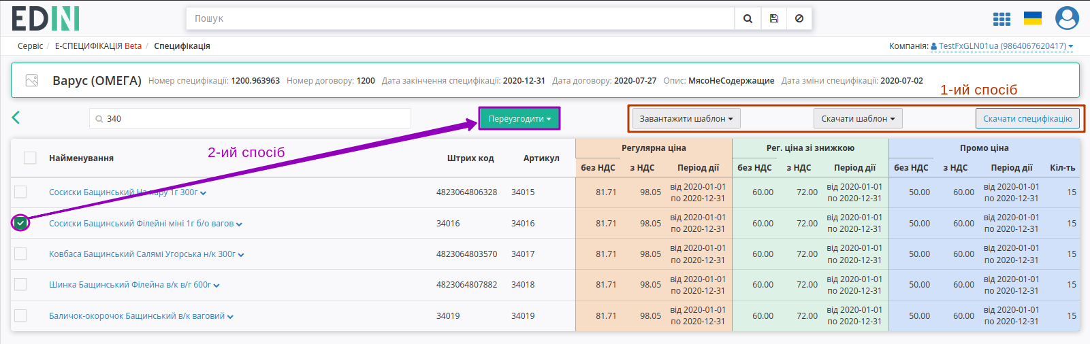Click the back chevron arrow
Image resolution: width=1090 pixels, height=344 pixels.
[x=16, y=118]
